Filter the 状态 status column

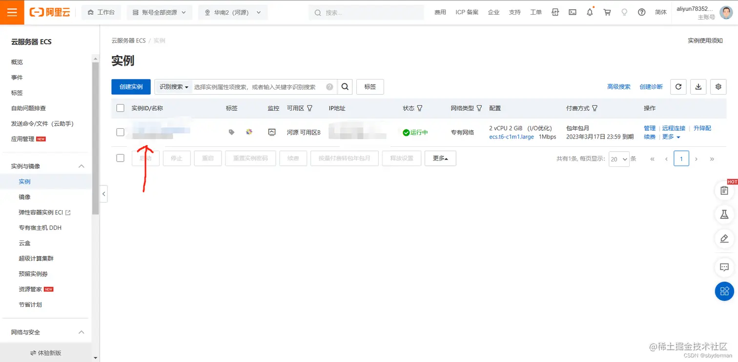tap(419, 108)
